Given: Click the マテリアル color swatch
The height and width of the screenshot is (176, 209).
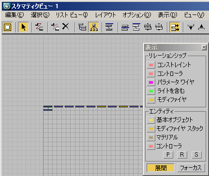Looking at the screenshot, I should point(151,137).
